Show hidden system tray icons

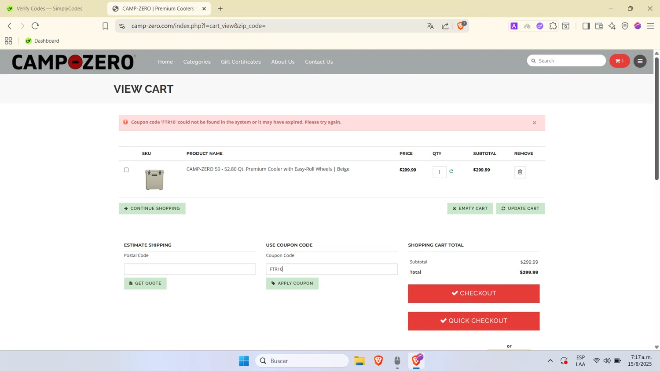pyautogui.click(x=550, y=361)
